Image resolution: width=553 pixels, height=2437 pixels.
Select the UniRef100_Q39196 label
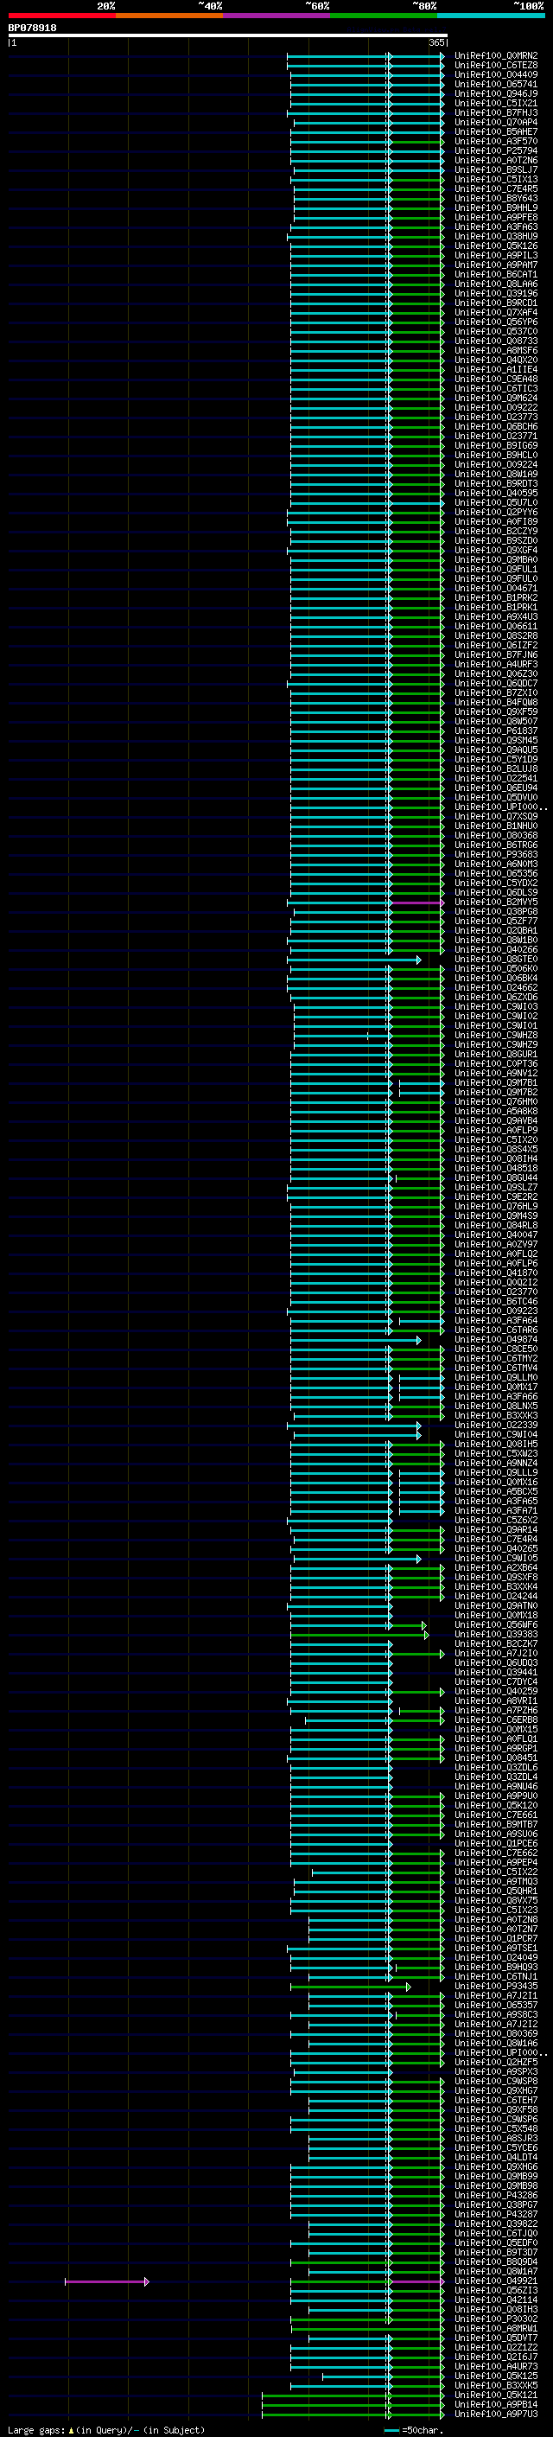coord(495,293)
